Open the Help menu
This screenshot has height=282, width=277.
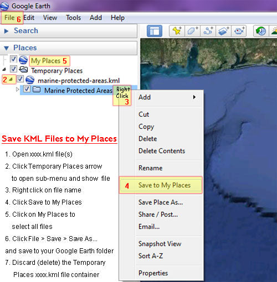pyautogui.click(x=117, y=18)
